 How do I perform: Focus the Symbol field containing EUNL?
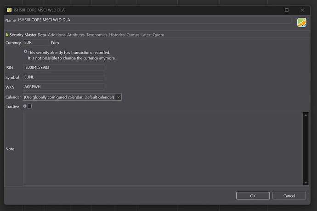(x=63, y=77)
